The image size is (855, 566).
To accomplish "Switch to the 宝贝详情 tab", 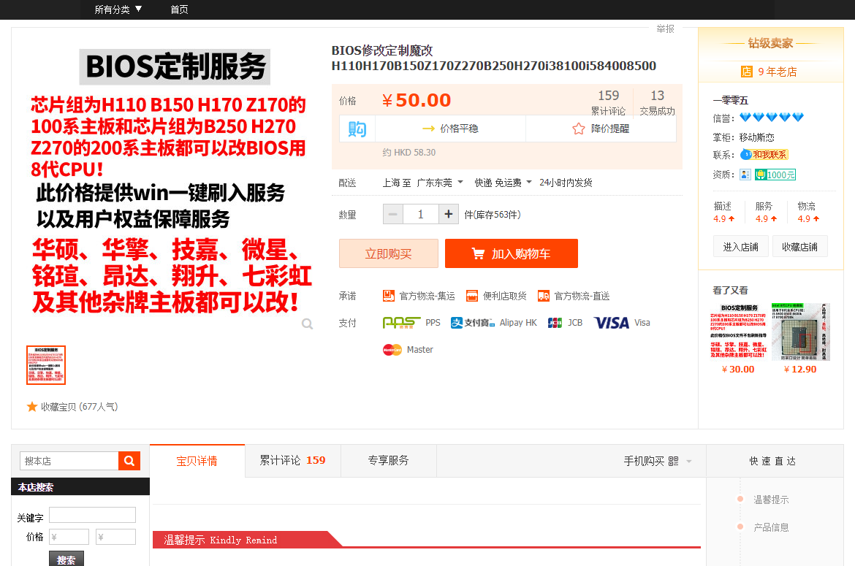I will point(197,461).
